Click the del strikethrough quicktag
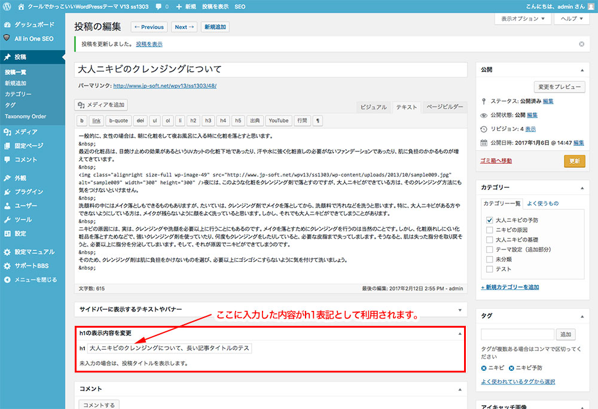Screen dimensions: 598x409 pyautogui.click(x=141, y=121)
